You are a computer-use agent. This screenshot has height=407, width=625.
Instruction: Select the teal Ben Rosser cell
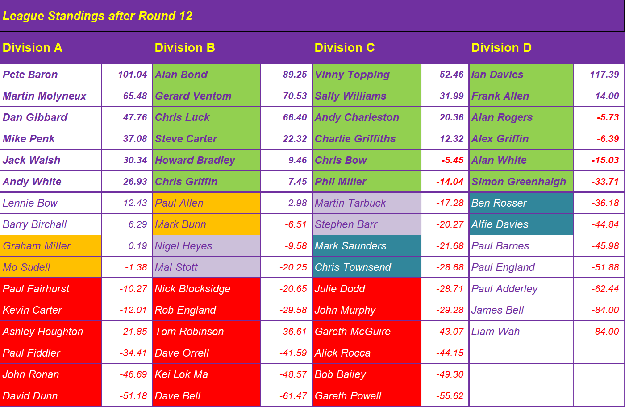(x=521, y=203)
